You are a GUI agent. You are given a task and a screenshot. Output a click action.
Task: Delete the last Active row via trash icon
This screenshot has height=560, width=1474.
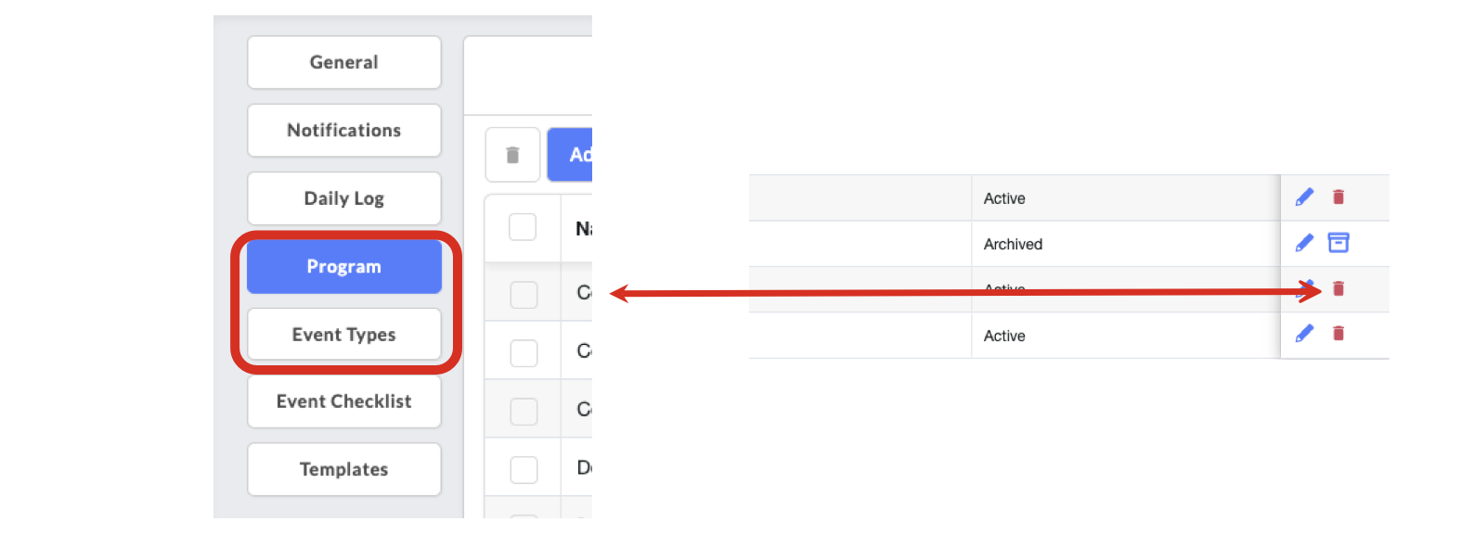1338,334
